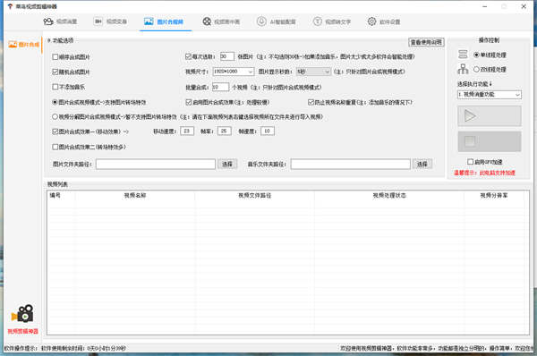Click the 操作控制 panel heading

click(489, 40)
